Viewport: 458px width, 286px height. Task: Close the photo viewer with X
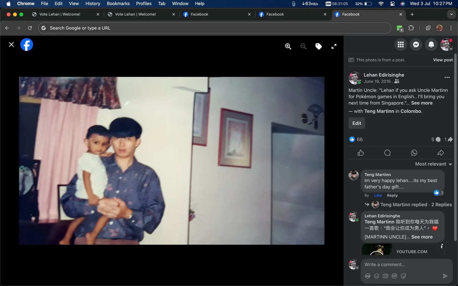pos(11,45)
